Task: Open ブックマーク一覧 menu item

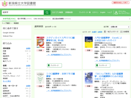Action: [85, 12]
